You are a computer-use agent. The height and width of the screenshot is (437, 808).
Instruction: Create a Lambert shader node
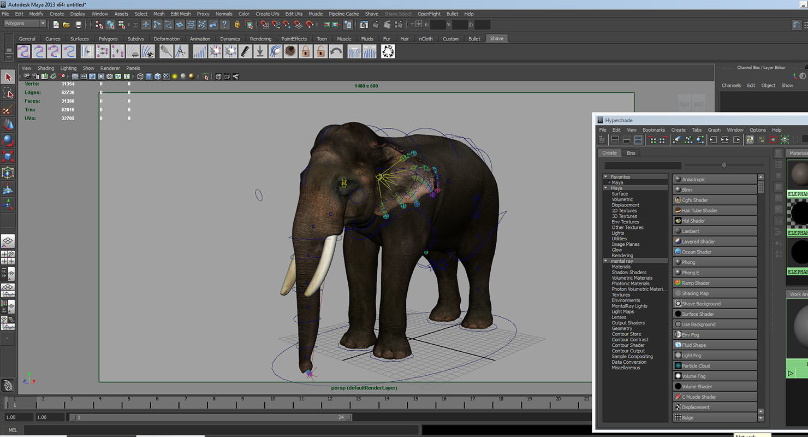(x=715, y=231)
